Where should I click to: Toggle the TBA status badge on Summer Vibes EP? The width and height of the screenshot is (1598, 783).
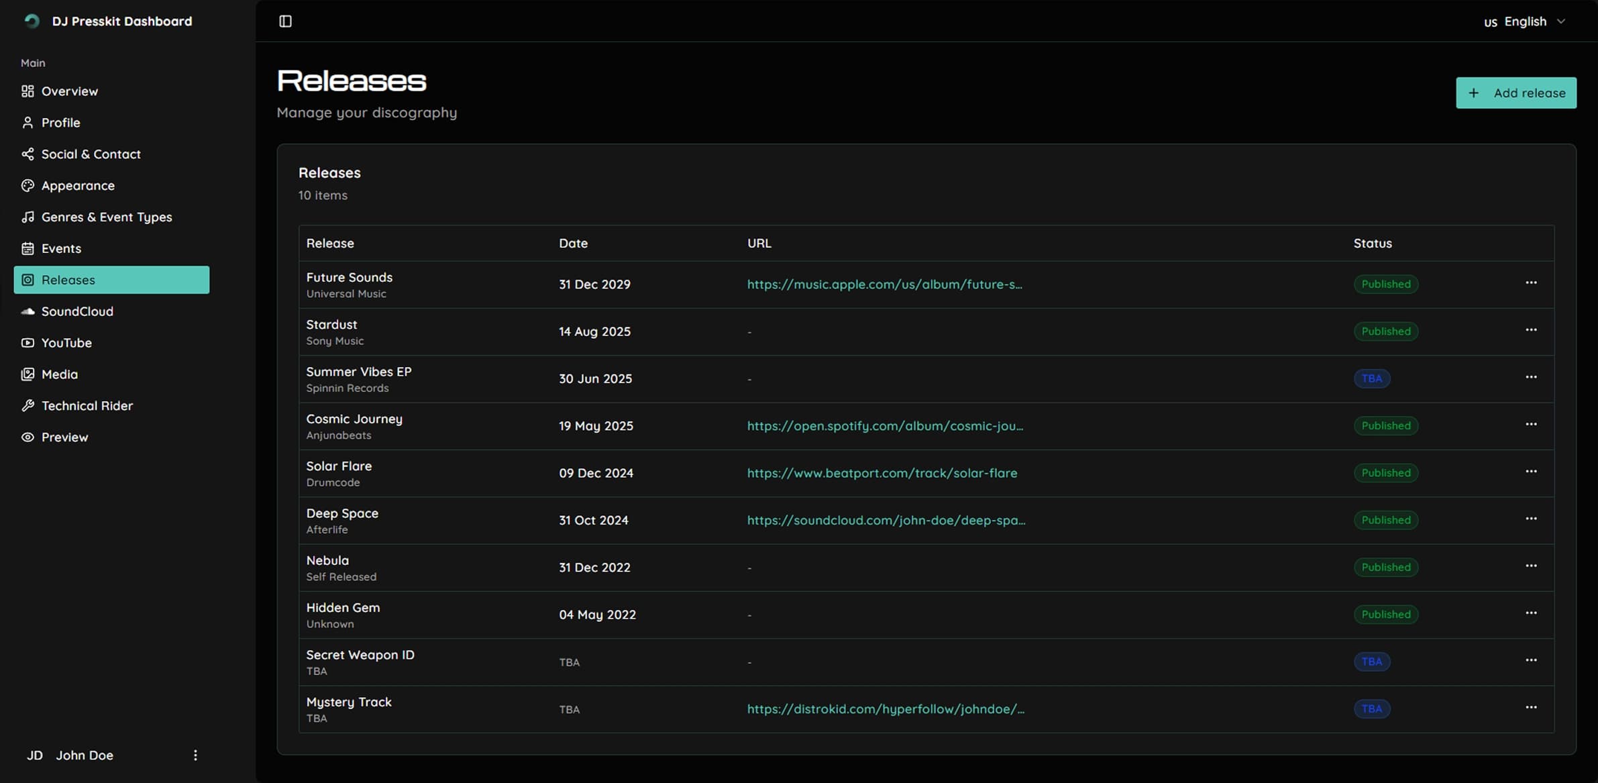coord(1372,378)
